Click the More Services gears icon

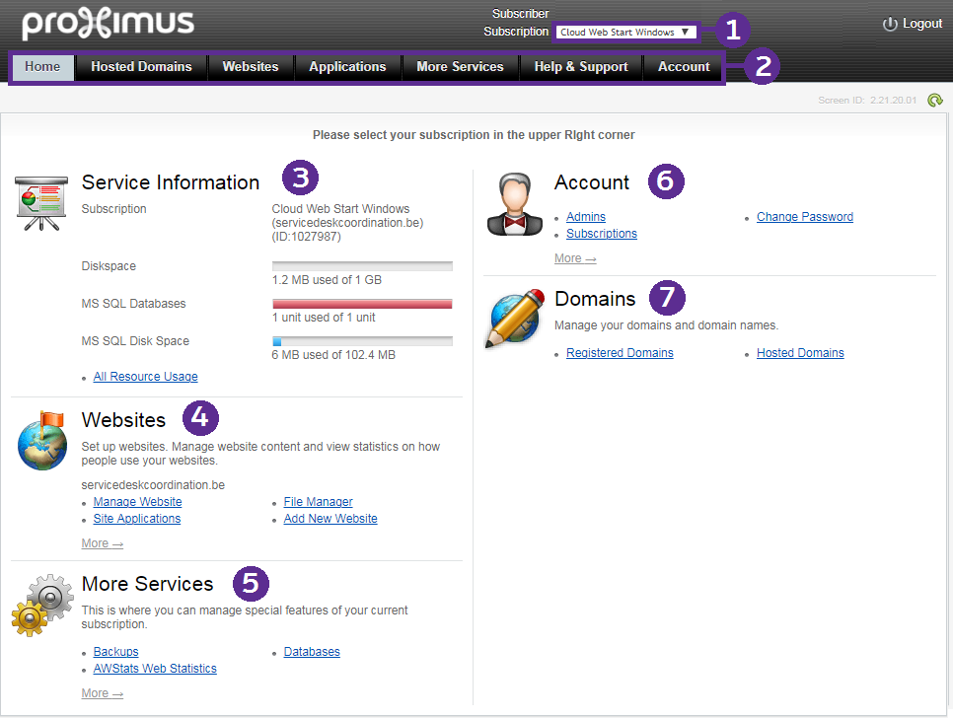(x=42, y=605)
